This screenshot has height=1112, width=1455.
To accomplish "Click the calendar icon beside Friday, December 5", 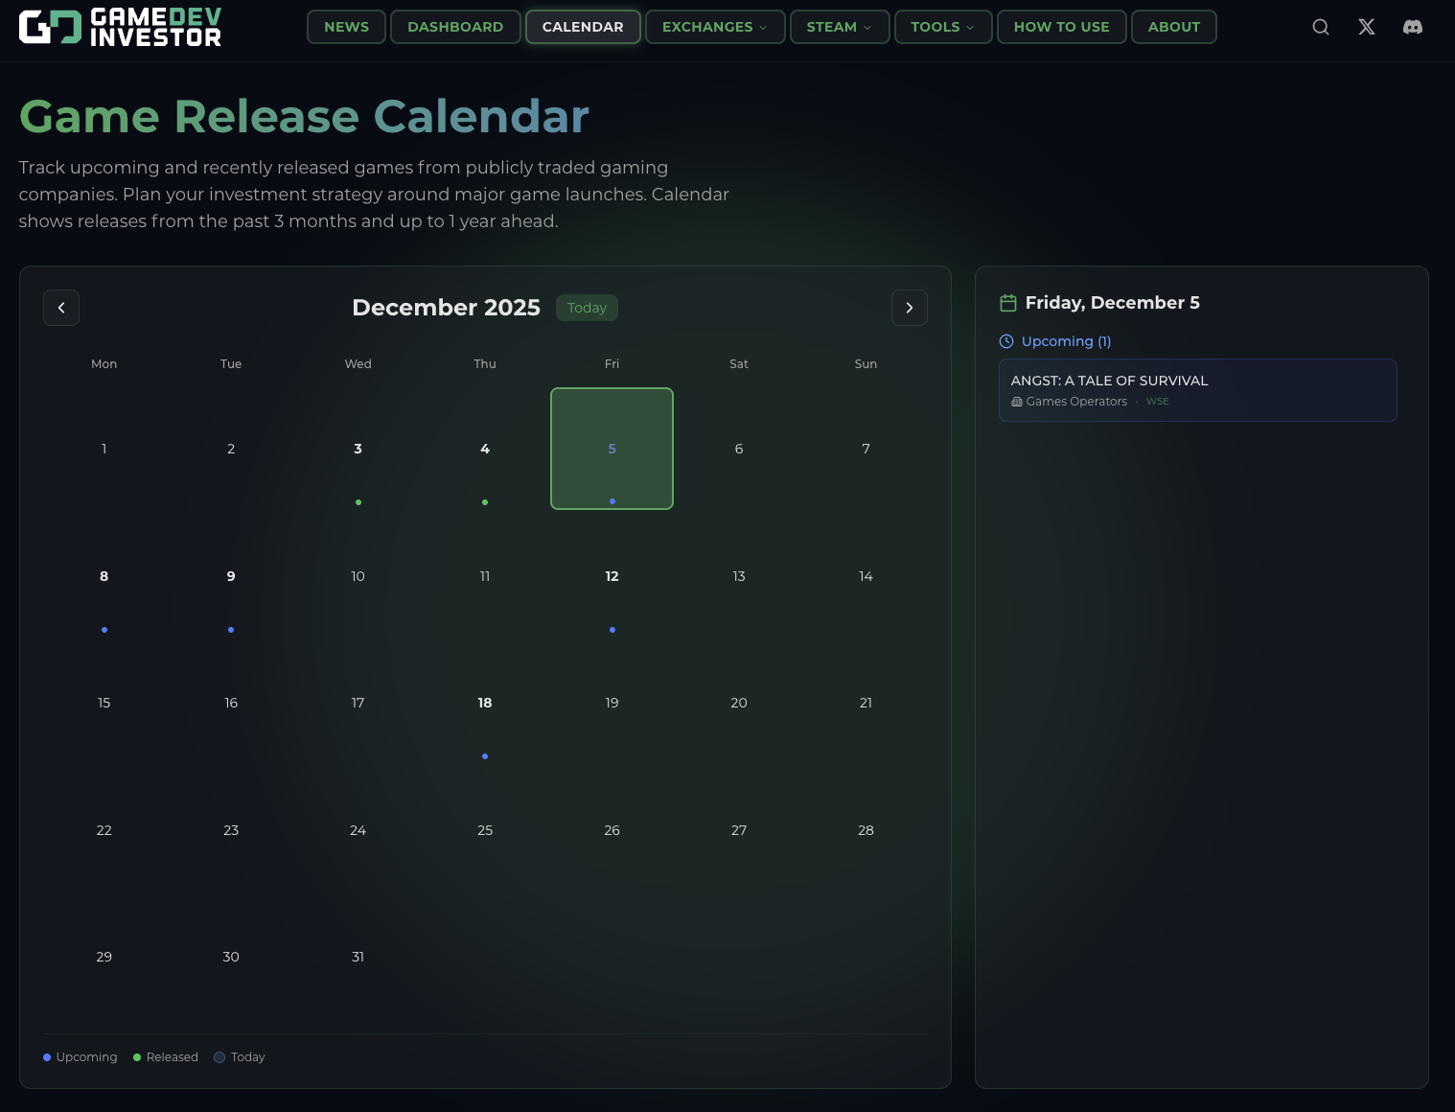I will (1008, 302).
